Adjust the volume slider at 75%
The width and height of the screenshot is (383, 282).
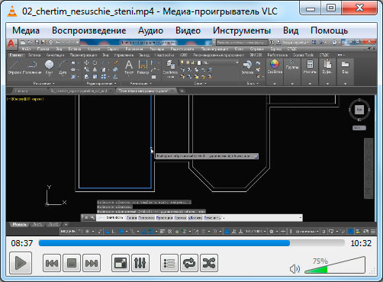pos(335,265)
